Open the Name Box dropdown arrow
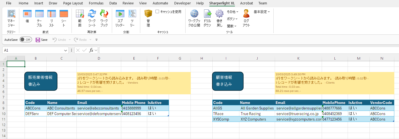Screen dimensions: 399x139 (x=66, y=50)
